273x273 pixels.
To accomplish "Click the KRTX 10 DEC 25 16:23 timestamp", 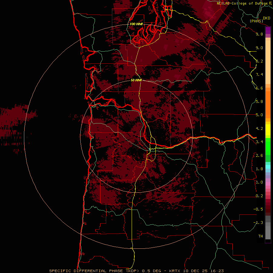I will (x=196, y=271).
